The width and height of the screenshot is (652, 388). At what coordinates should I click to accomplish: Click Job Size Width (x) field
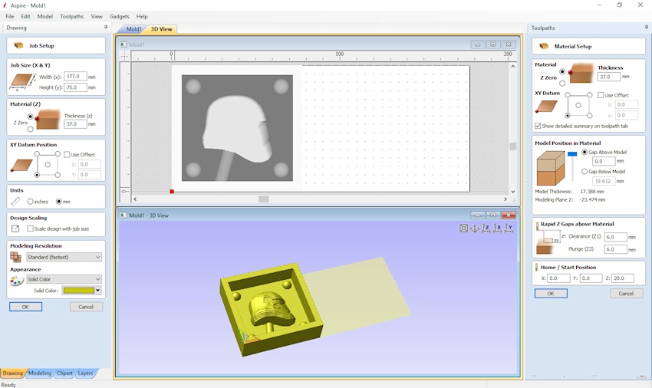pos(75,77)
